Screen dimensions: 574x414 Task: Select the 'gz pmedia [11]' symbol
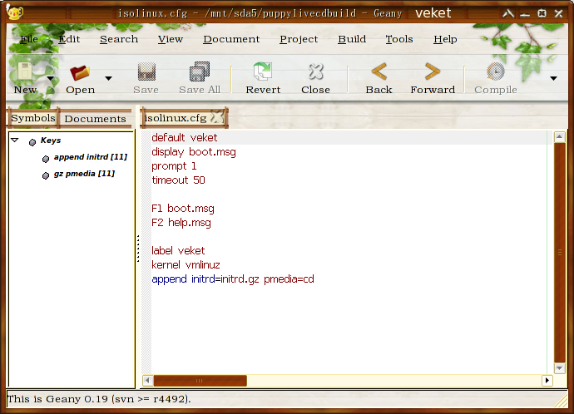(x=84, y=174)
